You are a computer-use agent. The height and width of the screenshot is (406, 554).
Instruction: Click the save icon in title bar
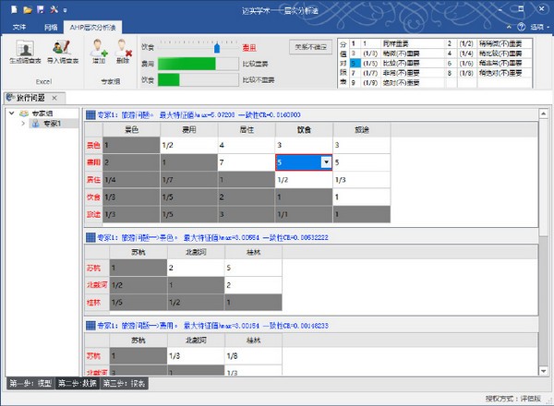point(42,8)
